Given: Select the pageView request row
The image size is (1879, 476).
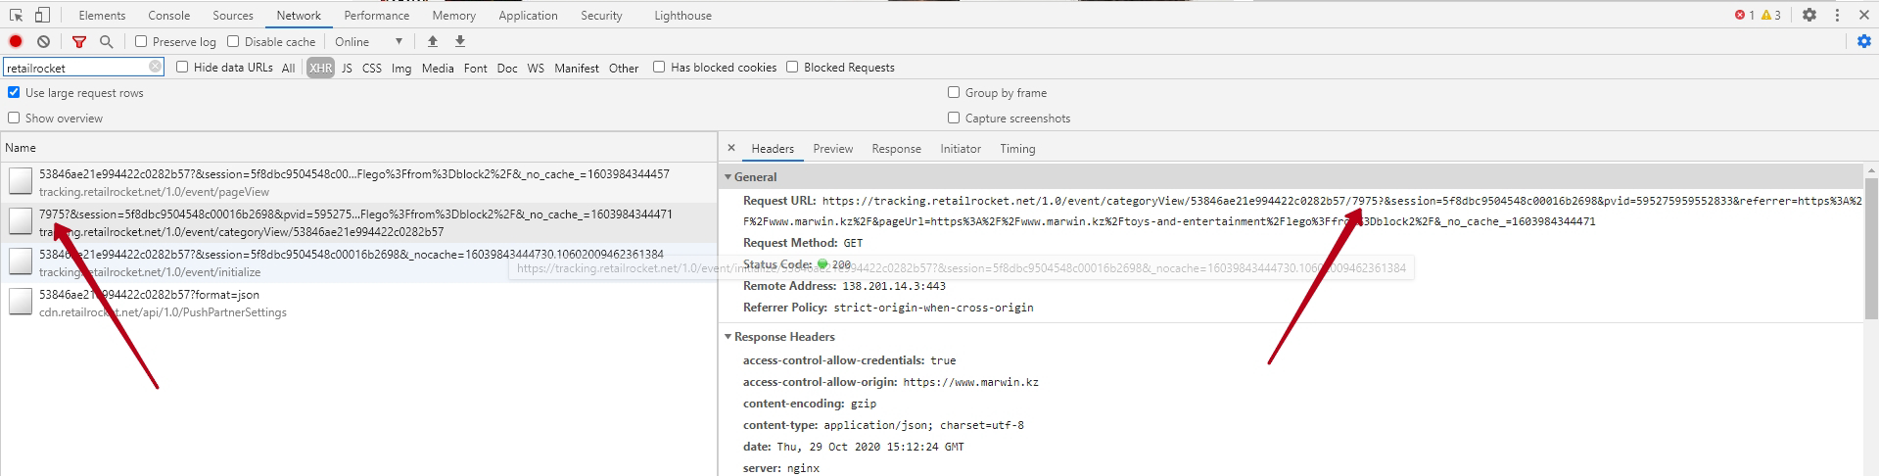Looking at the screenshot, I should coord(352,182).
